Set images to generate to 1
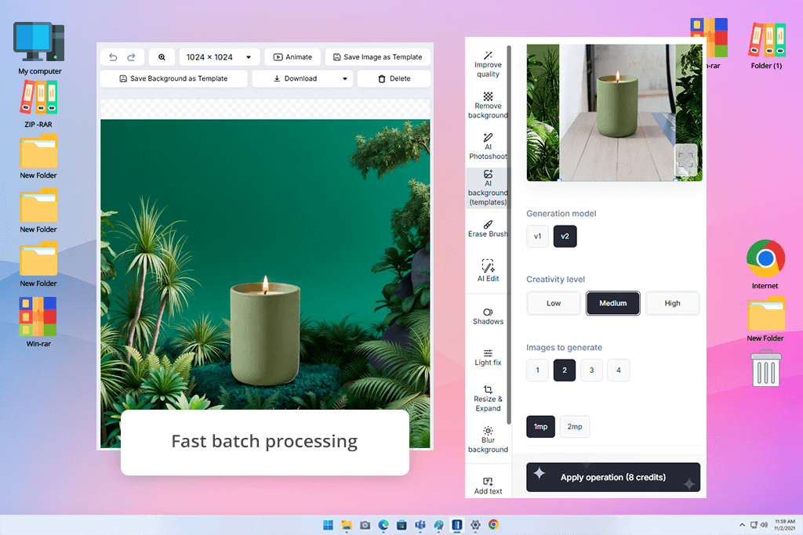The height and width of the screenshot is (535, 803). click(537, 371)
